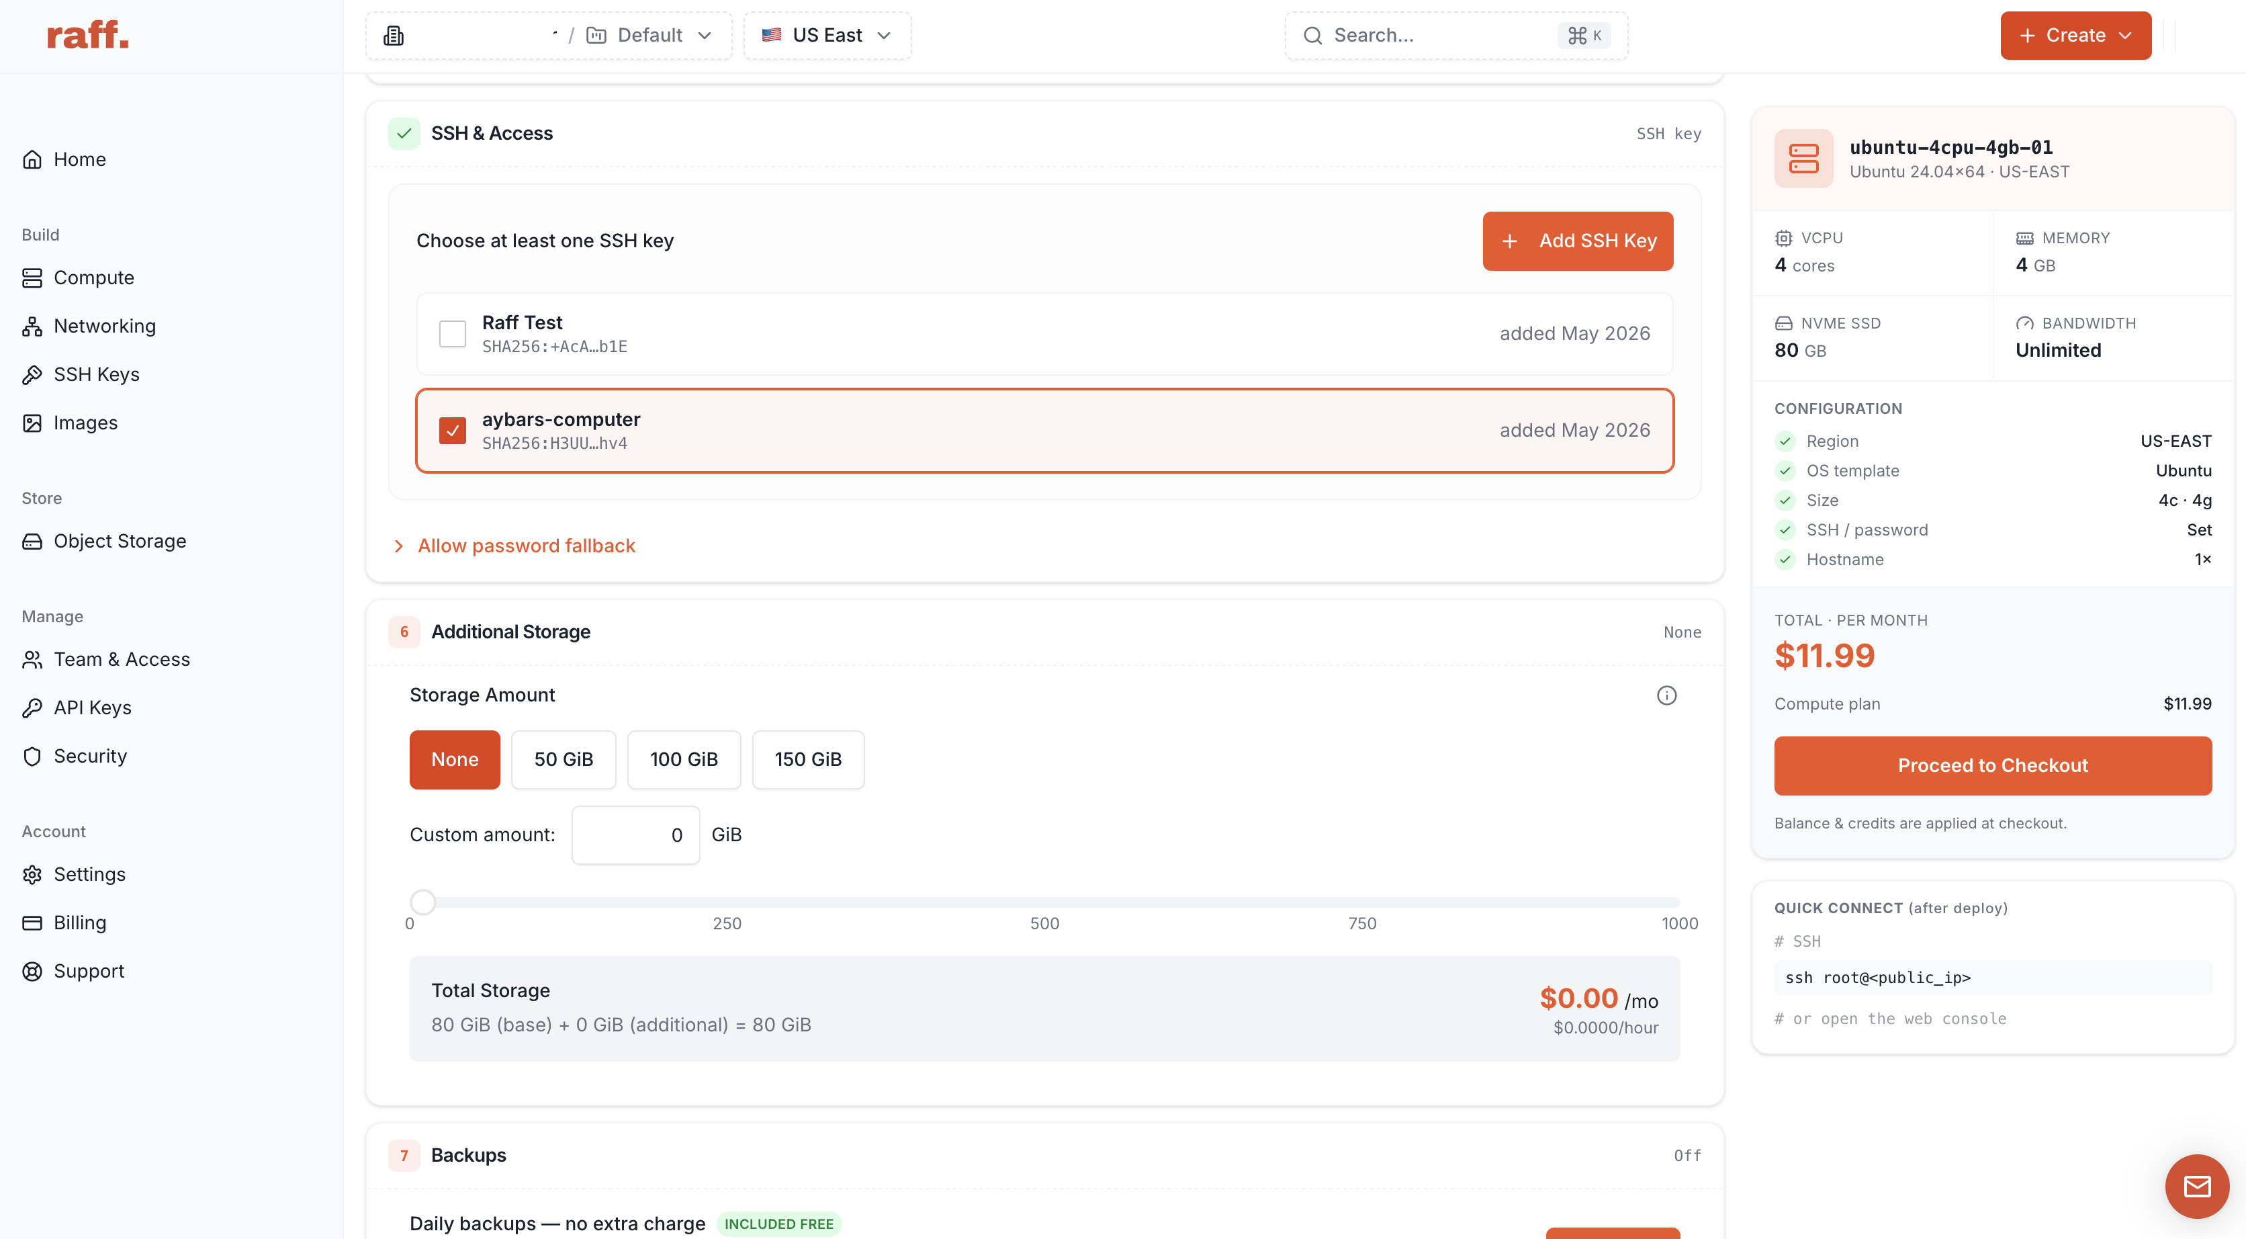Screen dimensions: 2246x1239
Task: Click the $0.00 /mo storage price
Action: click(x=1598, y=999)
